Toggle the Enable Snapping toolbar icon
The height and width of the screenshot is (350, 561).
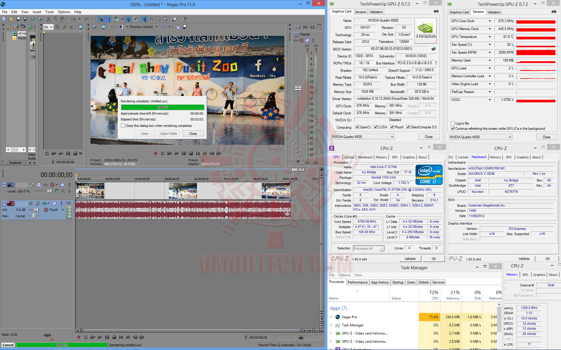coord(101,19)
